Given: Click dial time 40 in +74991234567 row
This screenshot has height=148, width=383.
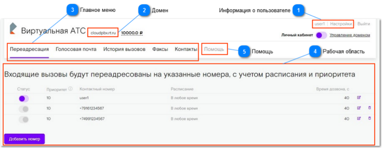Looking at the screenshot, I should 346,119.
